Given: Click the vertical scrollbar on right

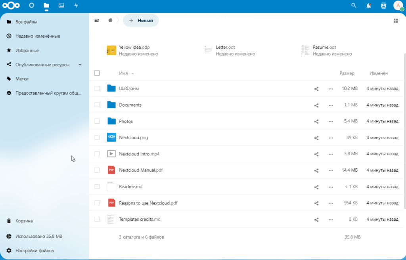Looking at the screenshot, I should coord(405,131).
